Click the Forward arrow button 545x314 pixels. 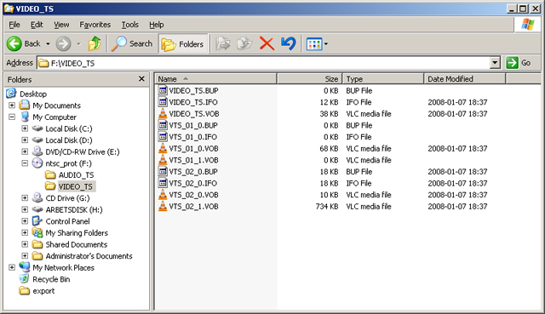[64, 43]
